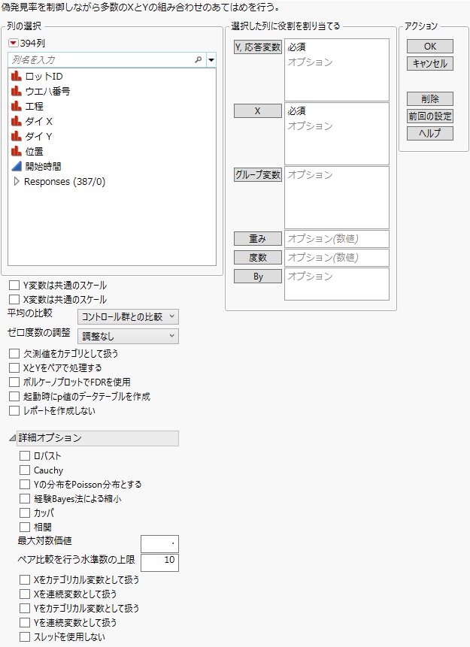The image size is (470, 647).
Task: Enable Y変数は共通のスケール checkbox
Action: (14, 285)
